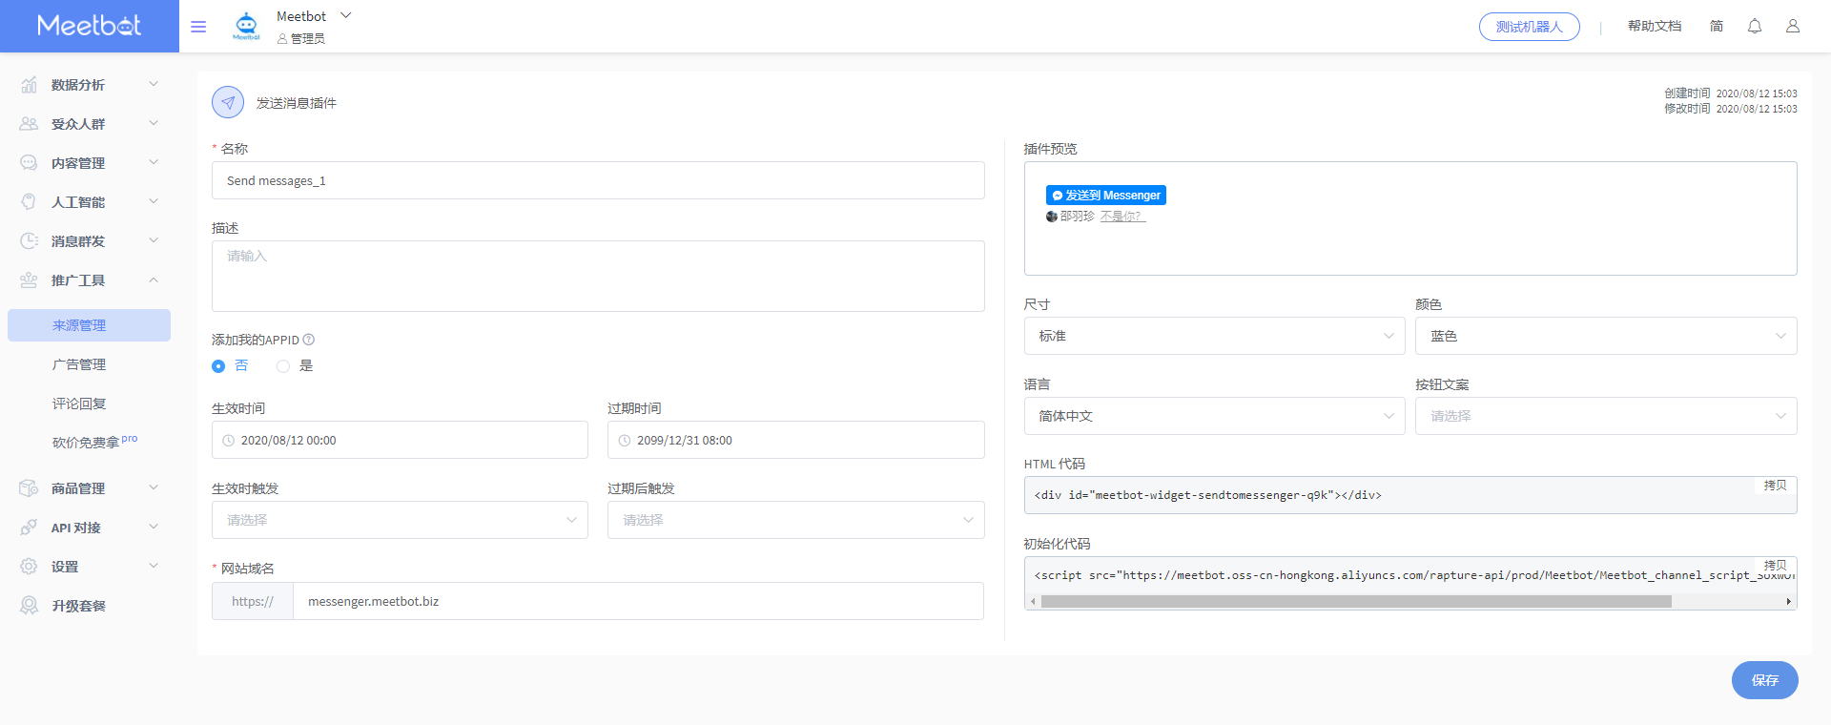The image size is (1831, 725).
Task: Select 否 radio for APPID
Action: point(218,366)
